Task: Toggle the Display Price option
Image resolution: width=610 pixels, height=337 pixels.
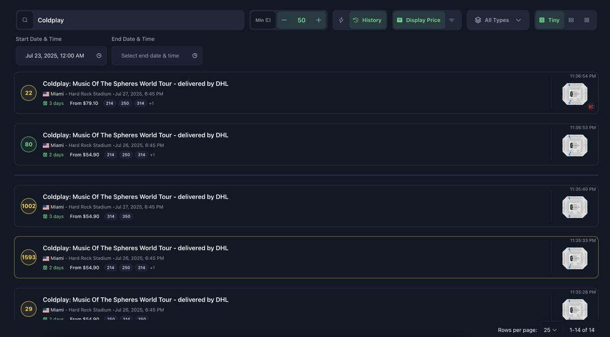Action: click(x=419, y=19)
